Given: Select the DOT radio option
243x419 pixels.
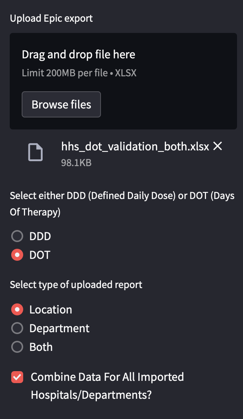Looking at the screenshot, I should tap(17, 255).
